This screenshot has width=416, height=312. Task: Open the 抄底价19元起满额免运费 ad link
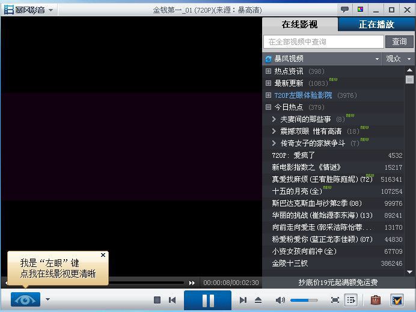pos(338,283)
